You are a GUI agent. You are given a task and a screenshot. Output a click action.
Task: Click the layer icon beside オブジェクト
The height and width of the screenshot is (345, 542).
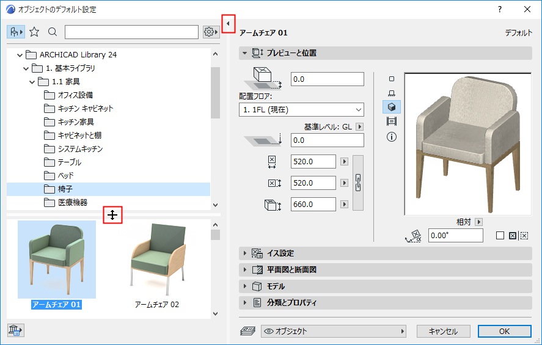[247, 331]
